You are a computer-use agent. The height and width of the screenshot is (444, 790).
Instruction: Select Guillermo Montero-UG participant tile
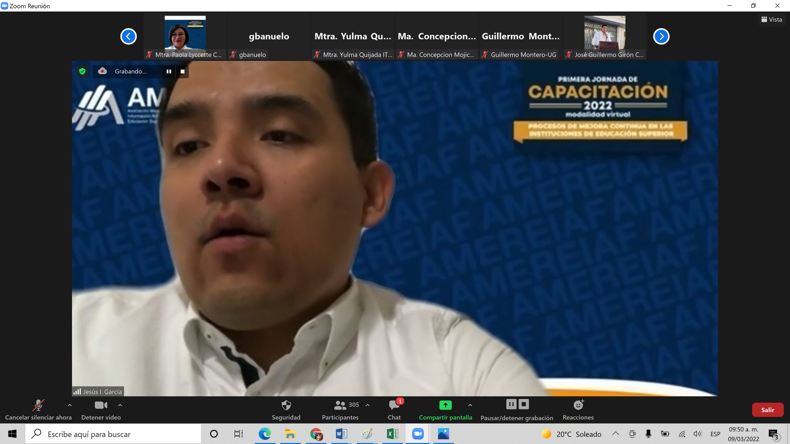click(521, 35)
